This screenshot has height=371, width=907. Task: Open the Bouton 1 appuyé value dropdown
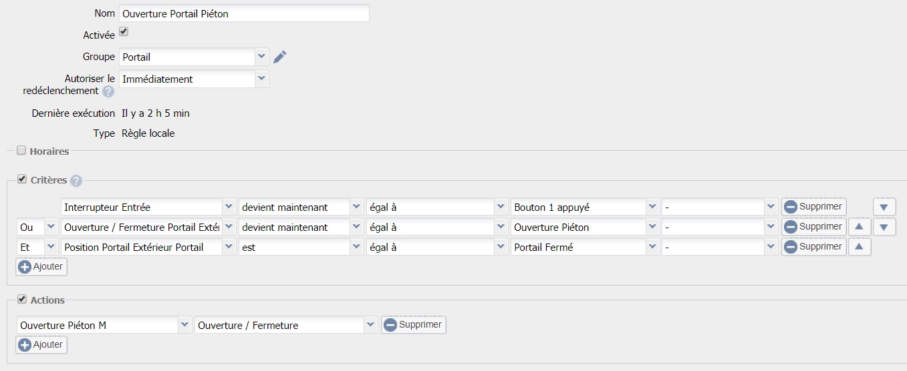tap(585, 207)
